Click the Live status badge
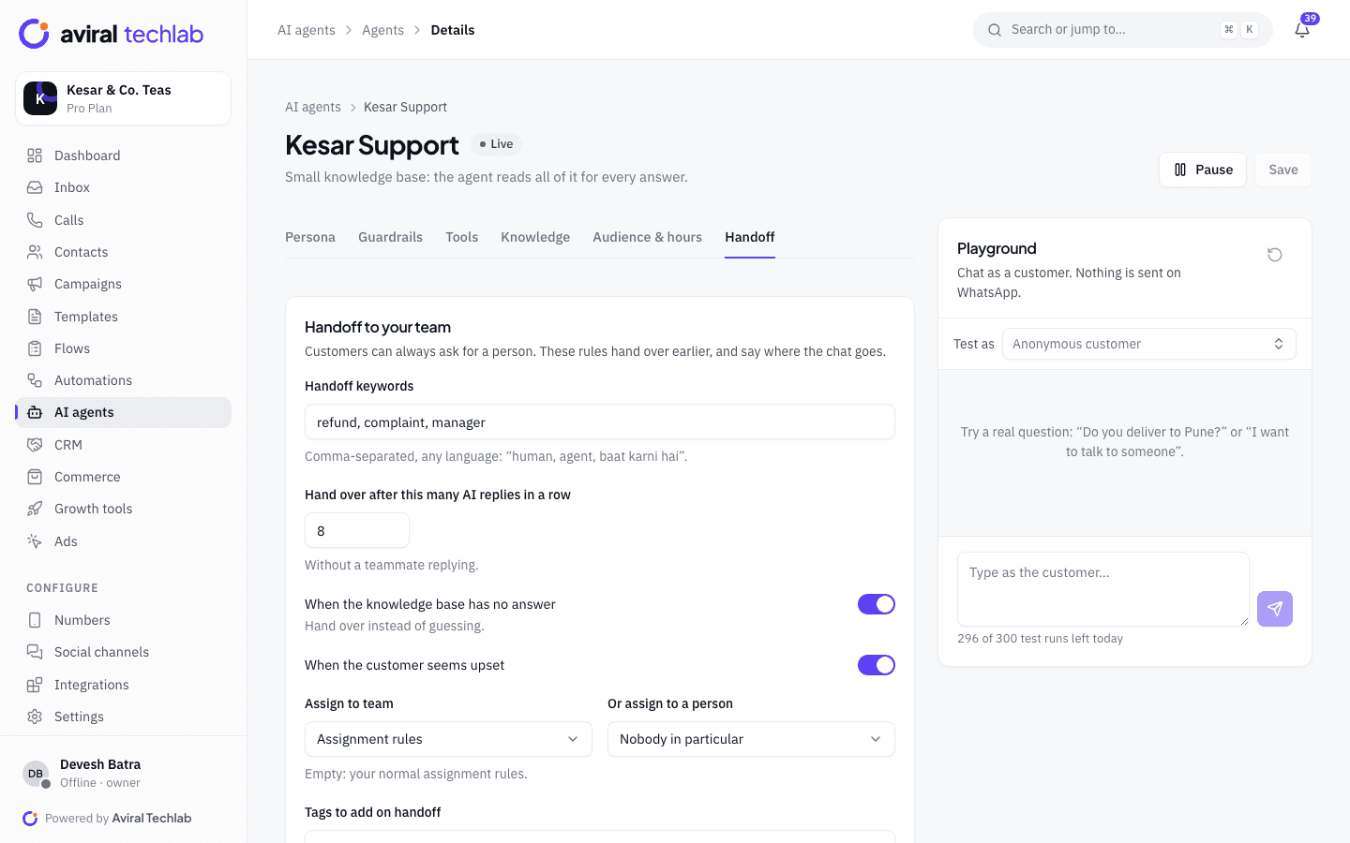The width and height of the screenshot is (1350, 843). coord(496,144)
